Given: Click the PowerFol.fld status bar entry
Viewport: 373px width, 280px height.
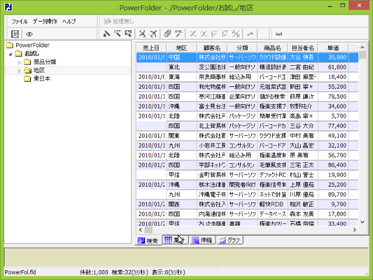Looking at the screenshot, I should point(20,272).
